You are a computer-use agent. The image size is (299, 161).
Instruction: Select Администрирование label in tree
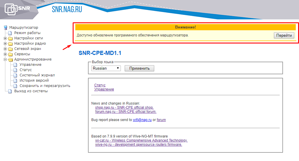[33, 59]
